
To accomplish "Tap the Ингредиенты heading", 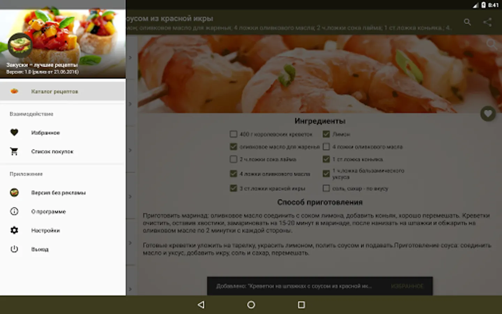I will pos(320,121).
